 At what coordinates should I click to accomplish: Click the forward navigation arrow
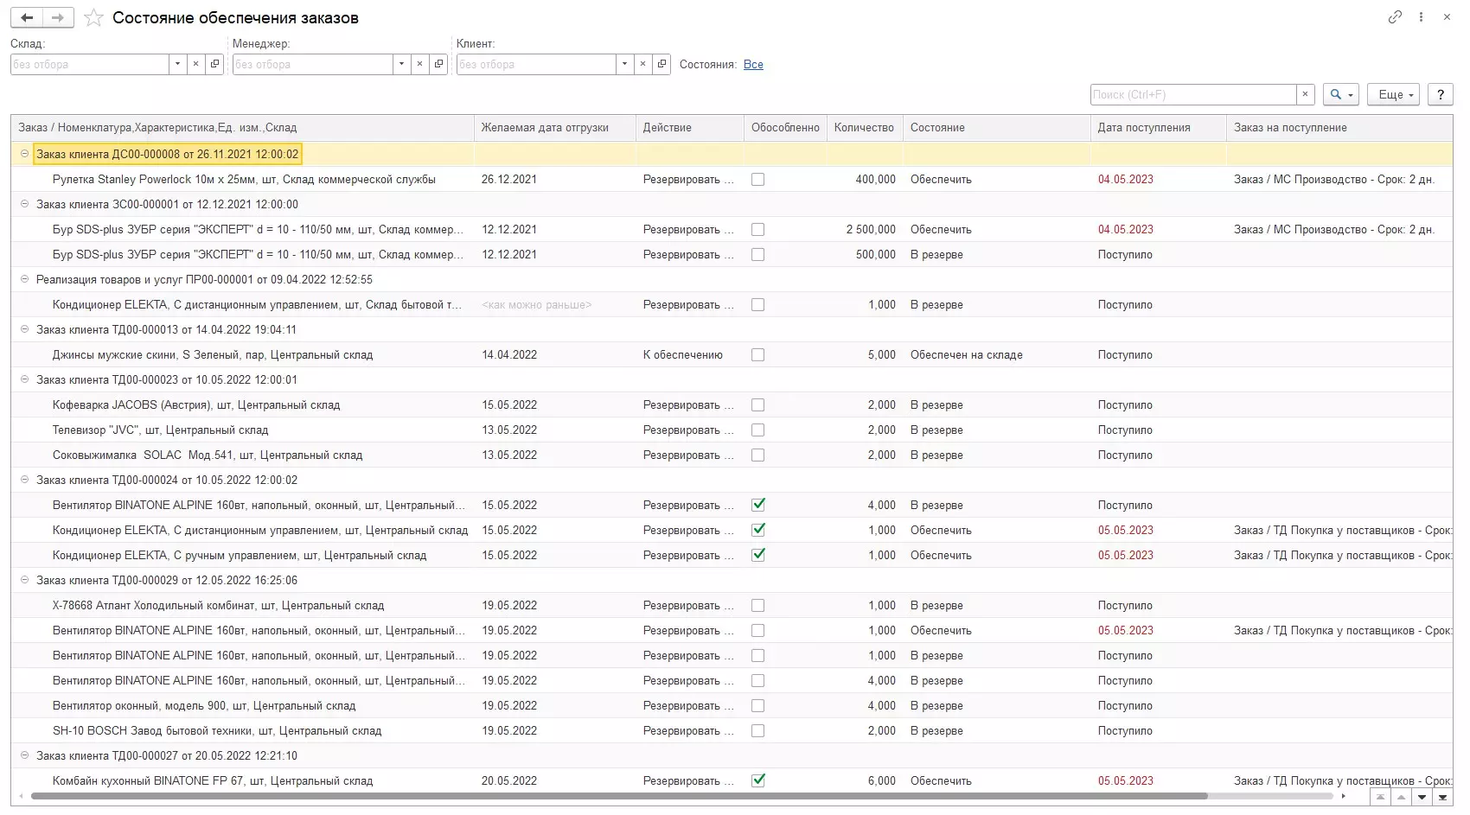(x=58, y=17)
